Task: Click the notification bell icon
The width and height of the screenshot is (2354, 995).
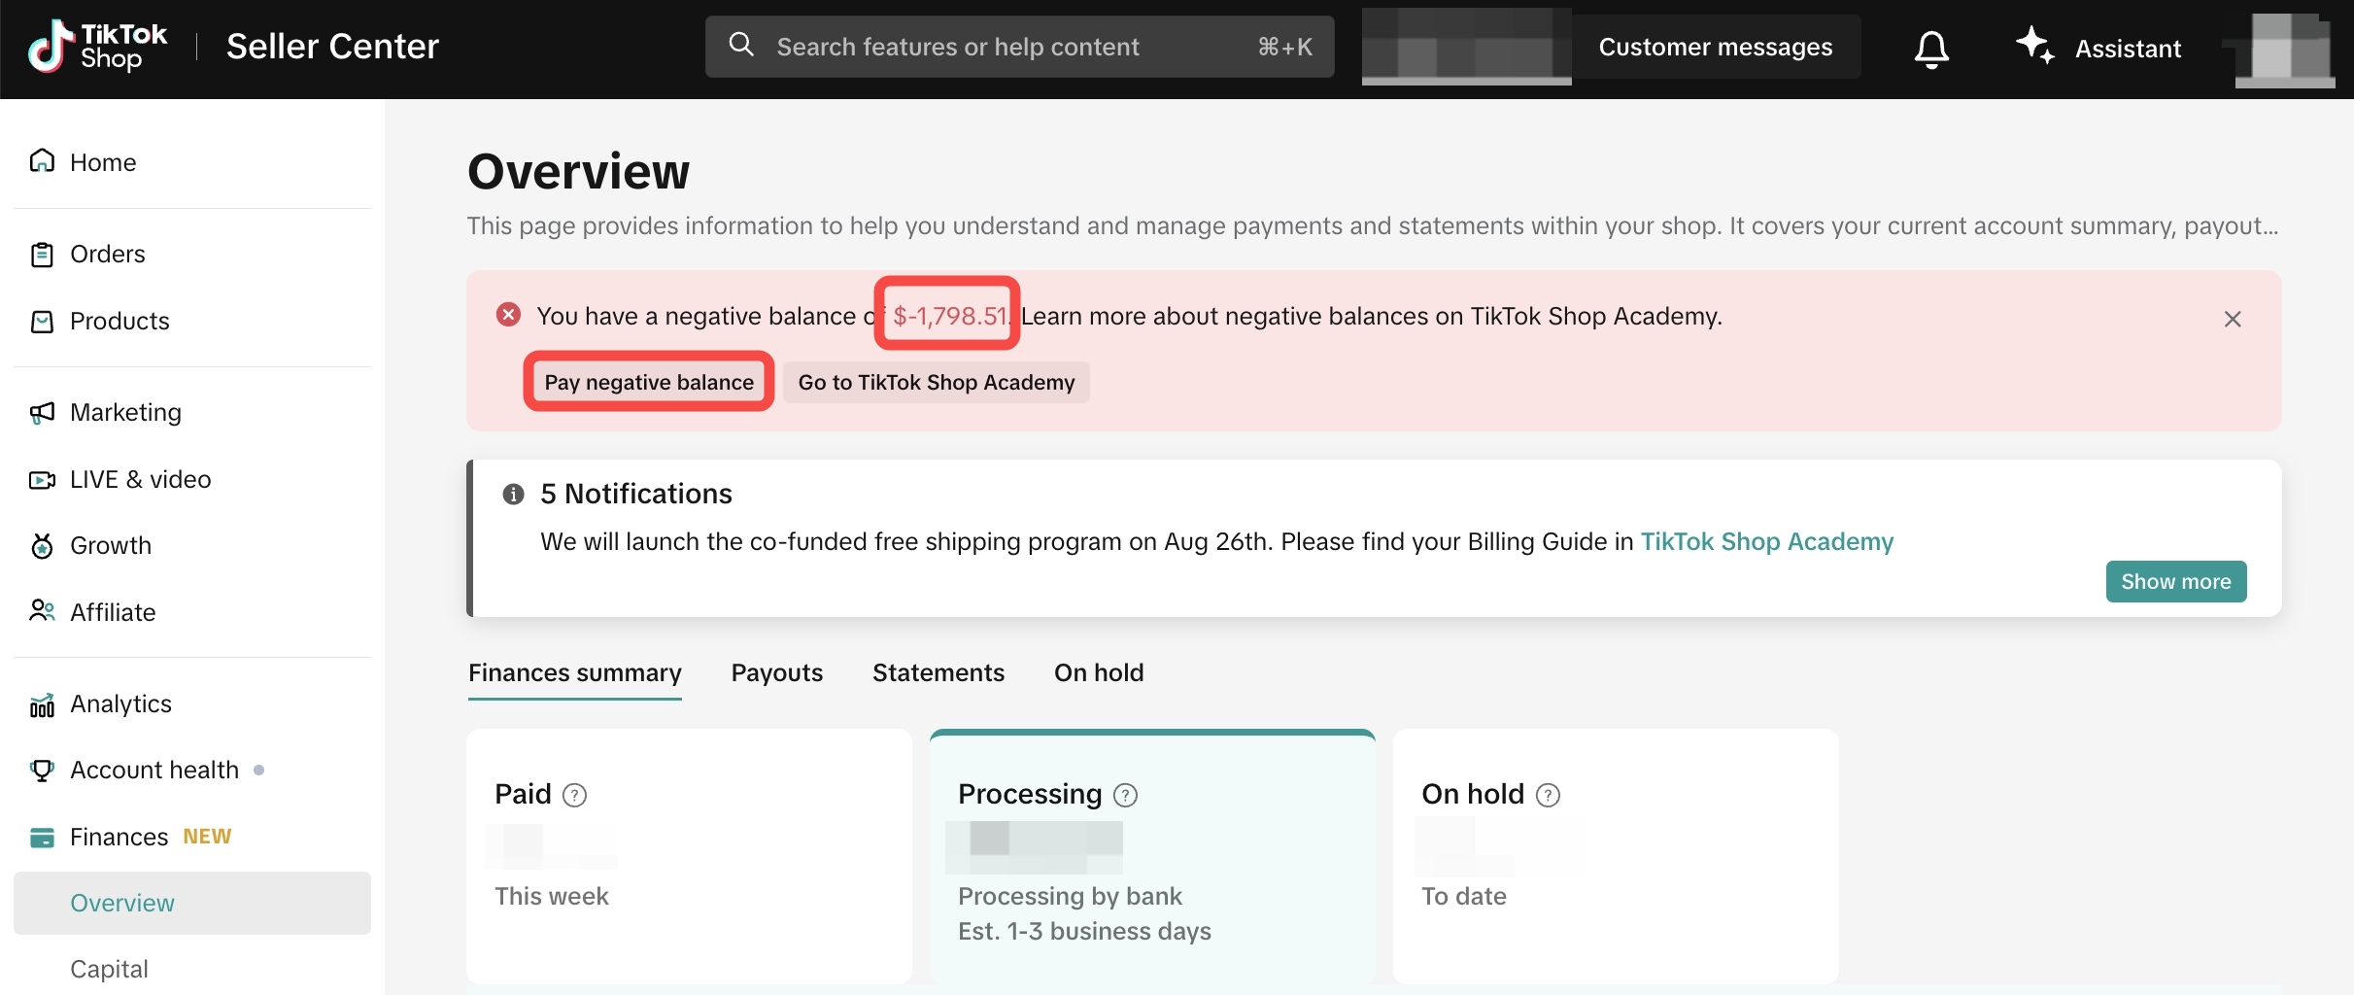Action: point(1931,48)
